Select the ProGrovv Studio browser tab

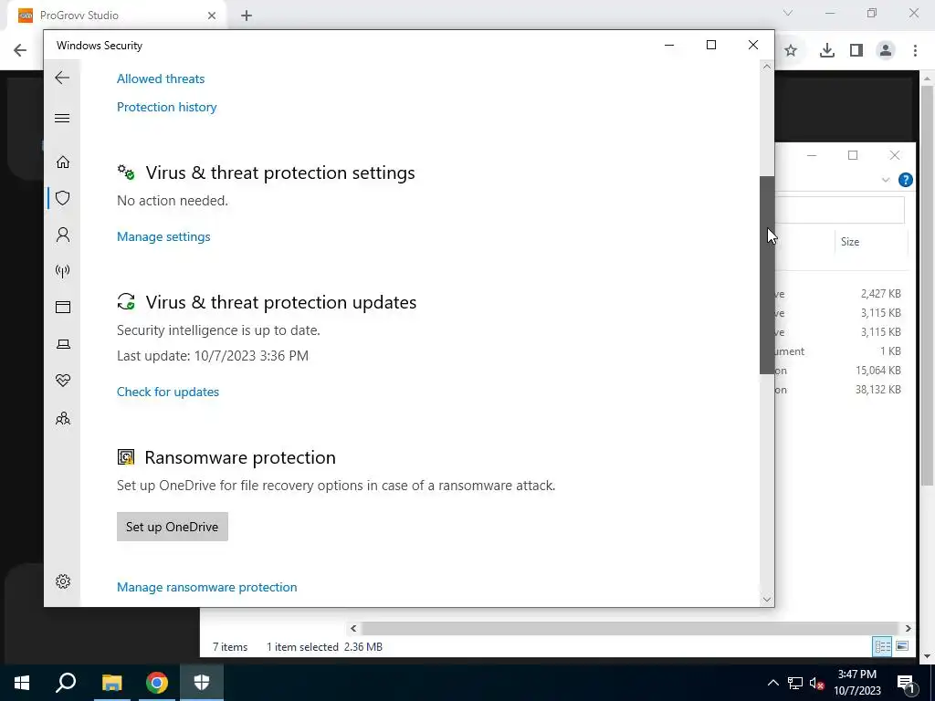tap(116, 16)
